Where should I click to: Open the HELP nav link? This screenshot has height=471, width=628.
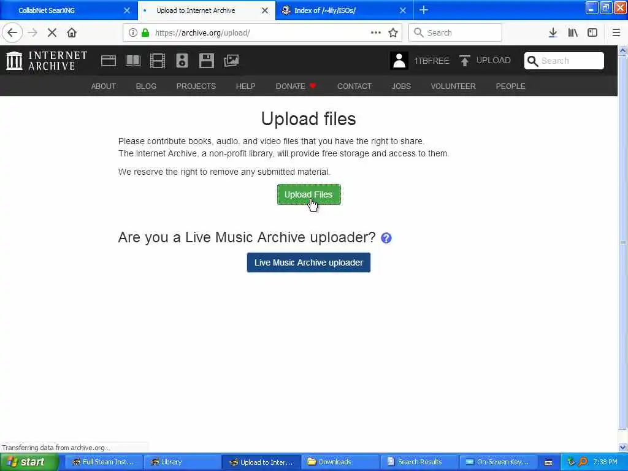pyautogui.click(x=245, y=86)
